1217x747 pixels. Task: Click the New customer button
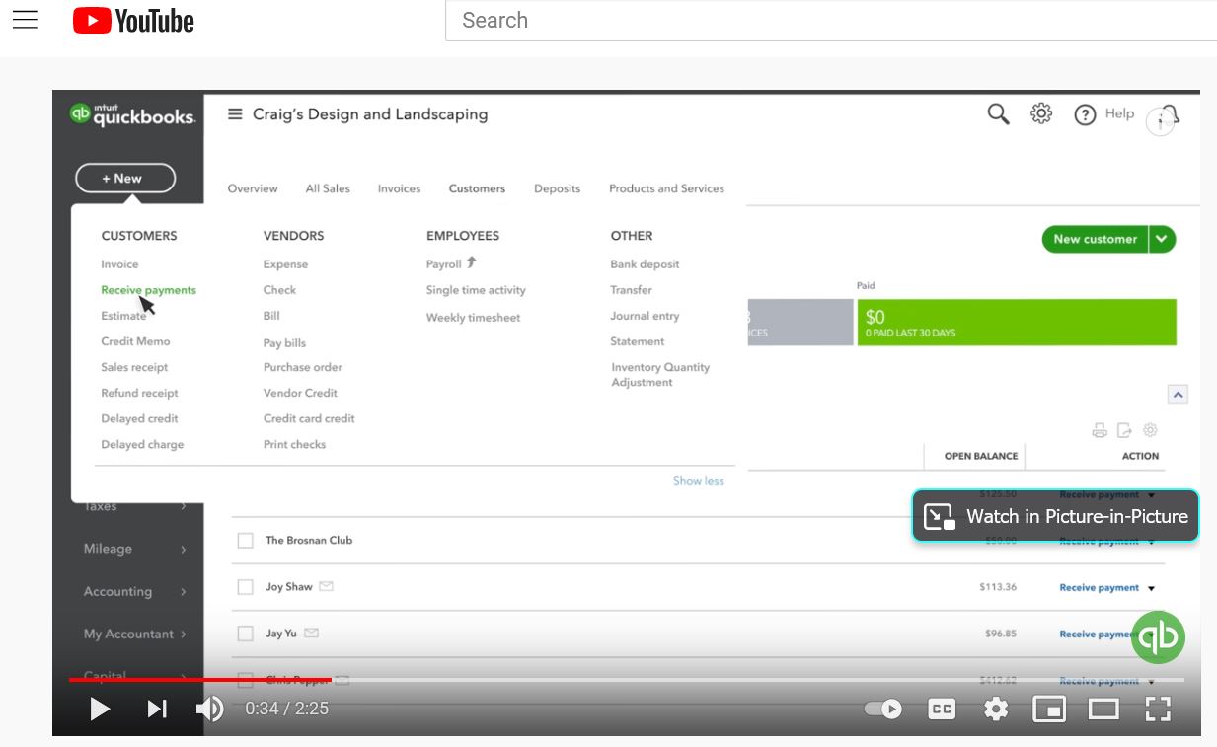[1095, 239]
